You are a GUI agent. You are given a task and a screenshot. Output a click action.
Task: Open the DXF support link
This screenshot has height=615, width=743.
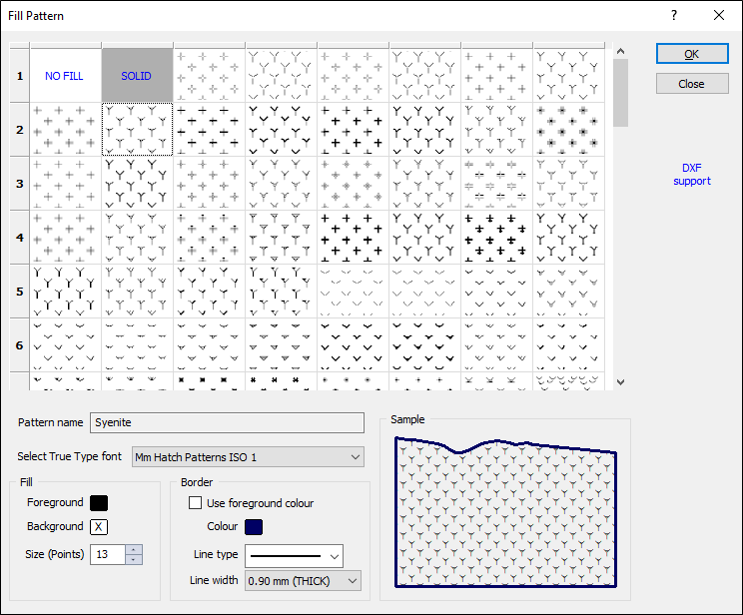tap(691, 175)
